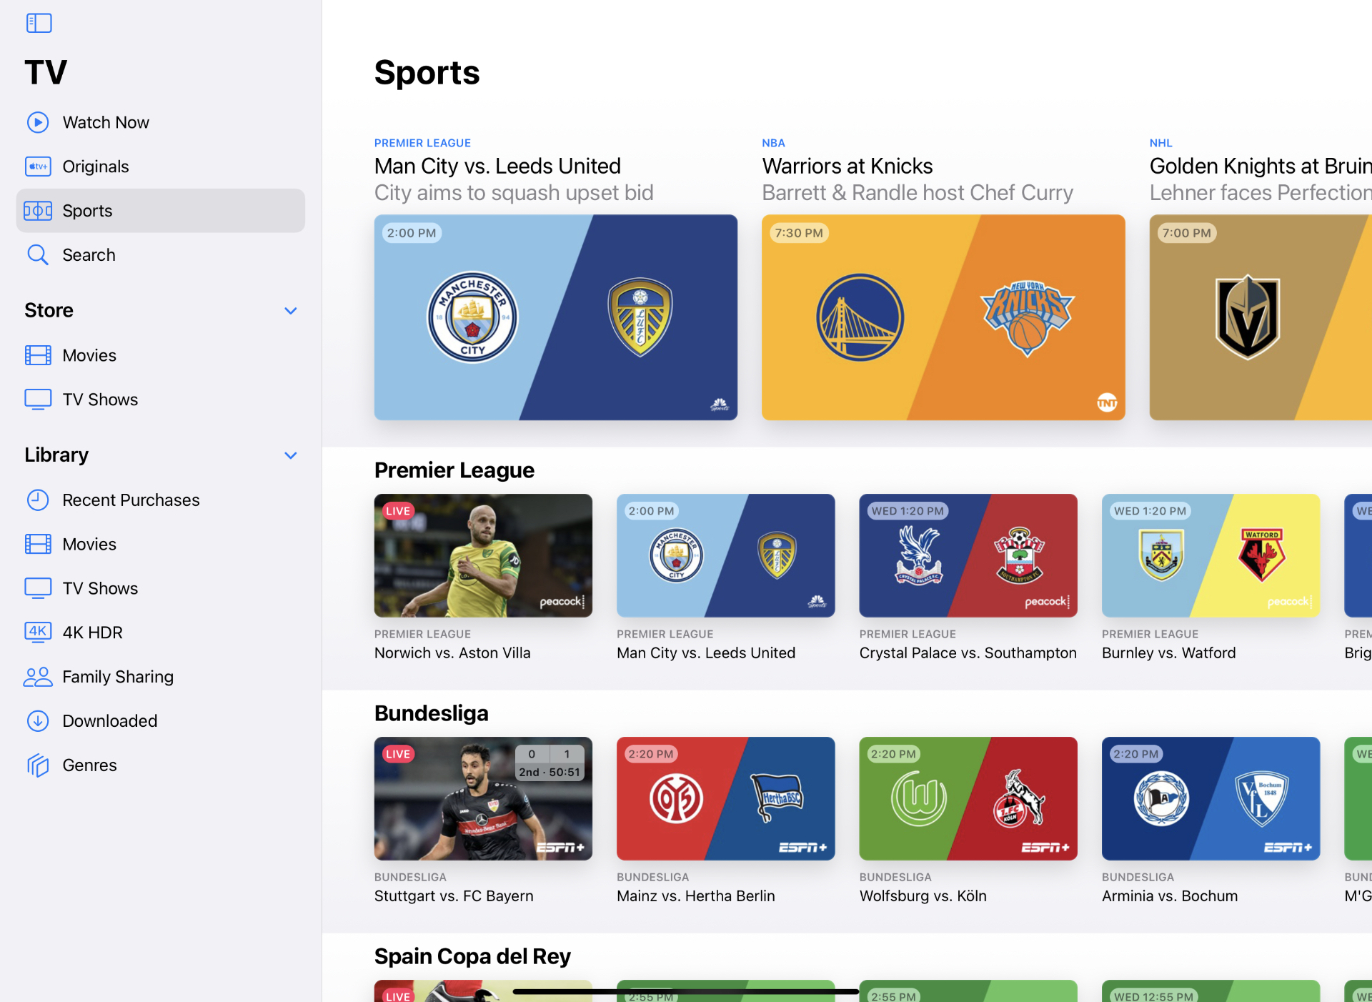Open Warriors at Knicks featured card
The width and height of the screenshot is (1372, 1002).
pos(943,317)
